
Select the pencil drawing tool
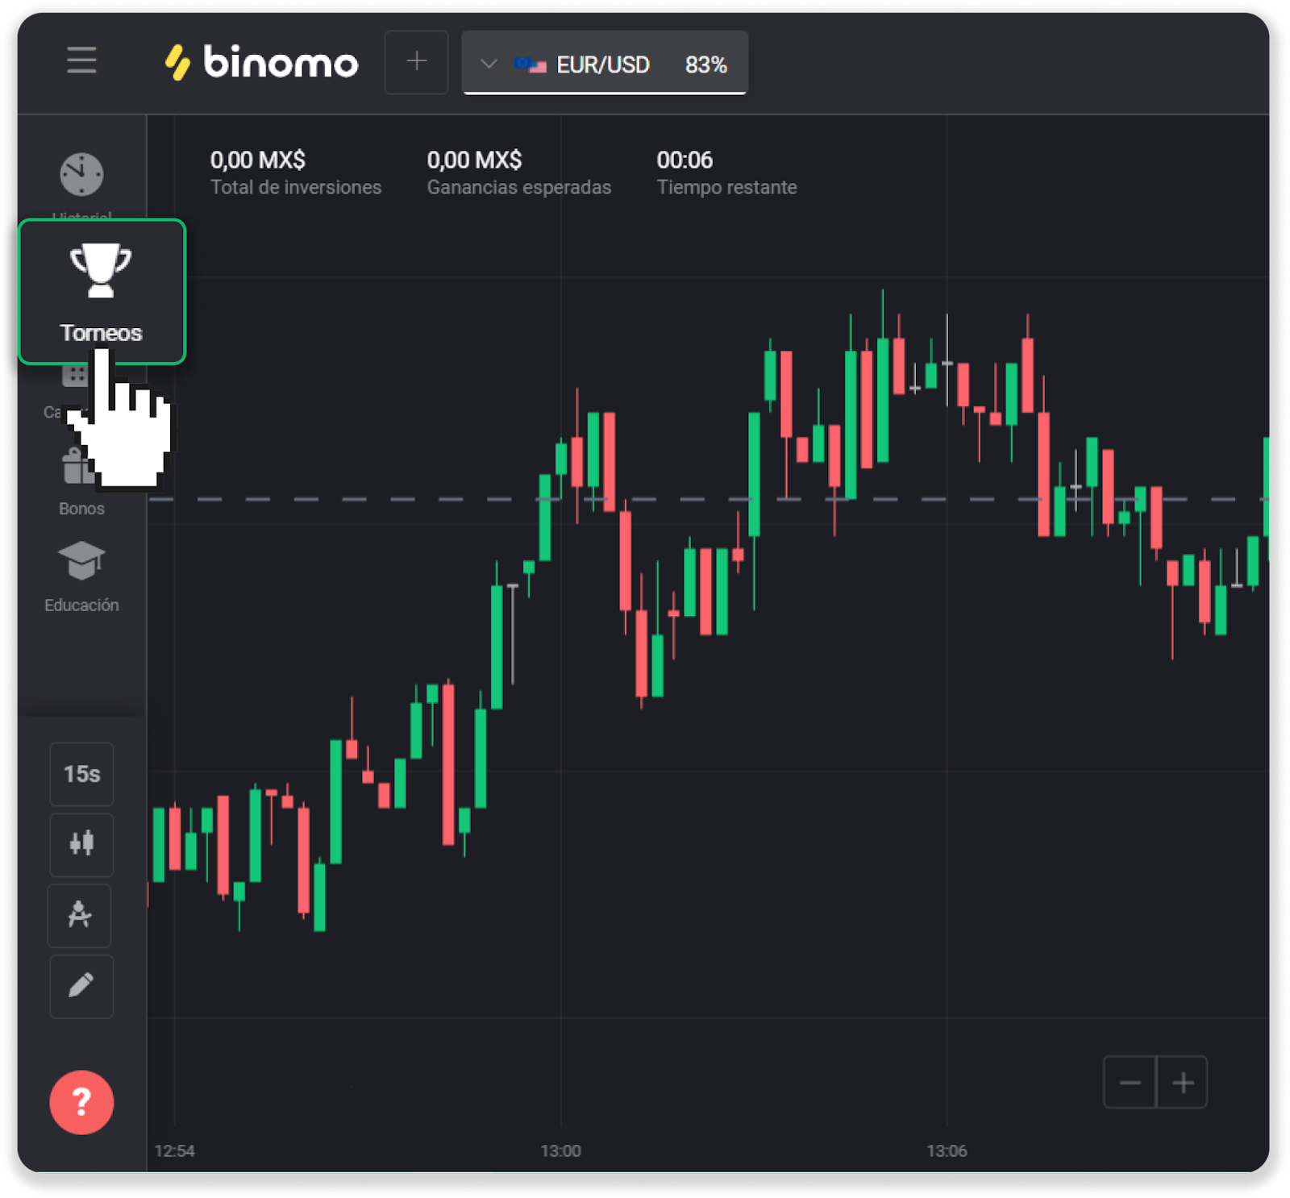click(x=81, y=986)
